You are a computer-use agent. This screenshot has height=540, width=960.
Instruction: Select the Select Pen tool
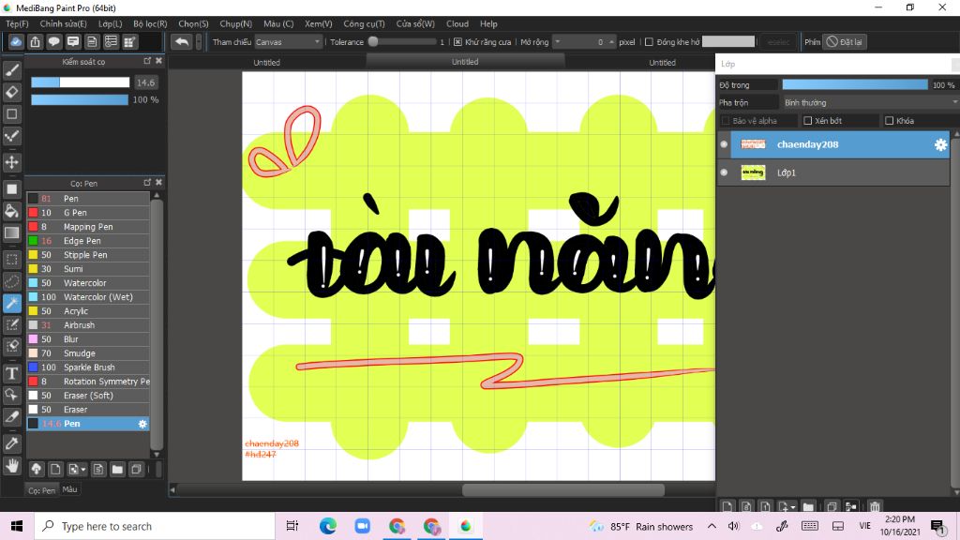(x=11, y=324)
